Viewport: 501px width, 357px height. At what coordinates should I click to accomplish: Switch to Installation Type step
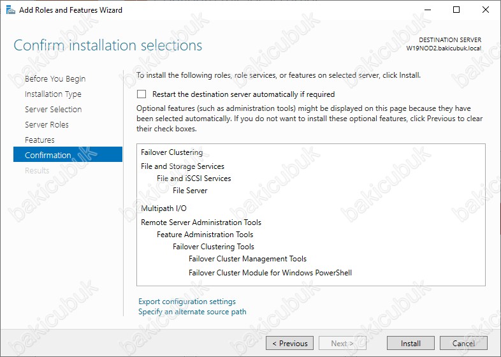click(x=53, y=94)
